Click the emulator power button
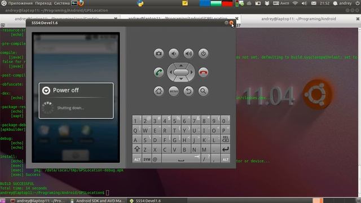This screenshot has width=361, height=203. (203, 54)
